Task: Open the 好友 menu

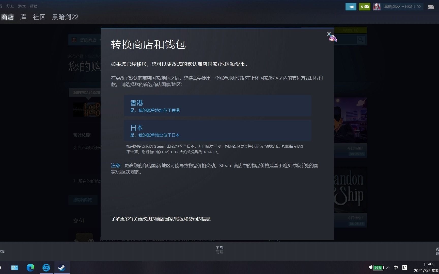Action: pos(10,6)
